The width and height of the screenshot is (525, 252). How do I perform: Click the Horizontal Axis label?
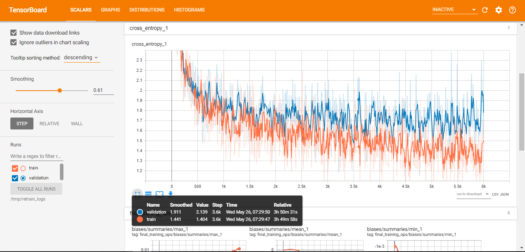click(27, 111)
